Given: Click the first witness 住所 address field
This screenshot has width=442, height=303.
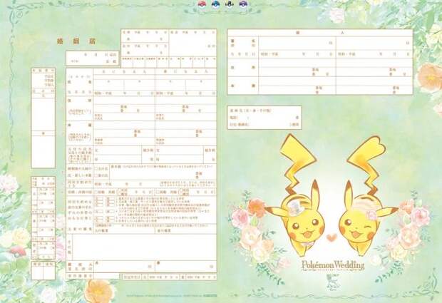Looking at the screenshot, I should click(x=297, y=68).
